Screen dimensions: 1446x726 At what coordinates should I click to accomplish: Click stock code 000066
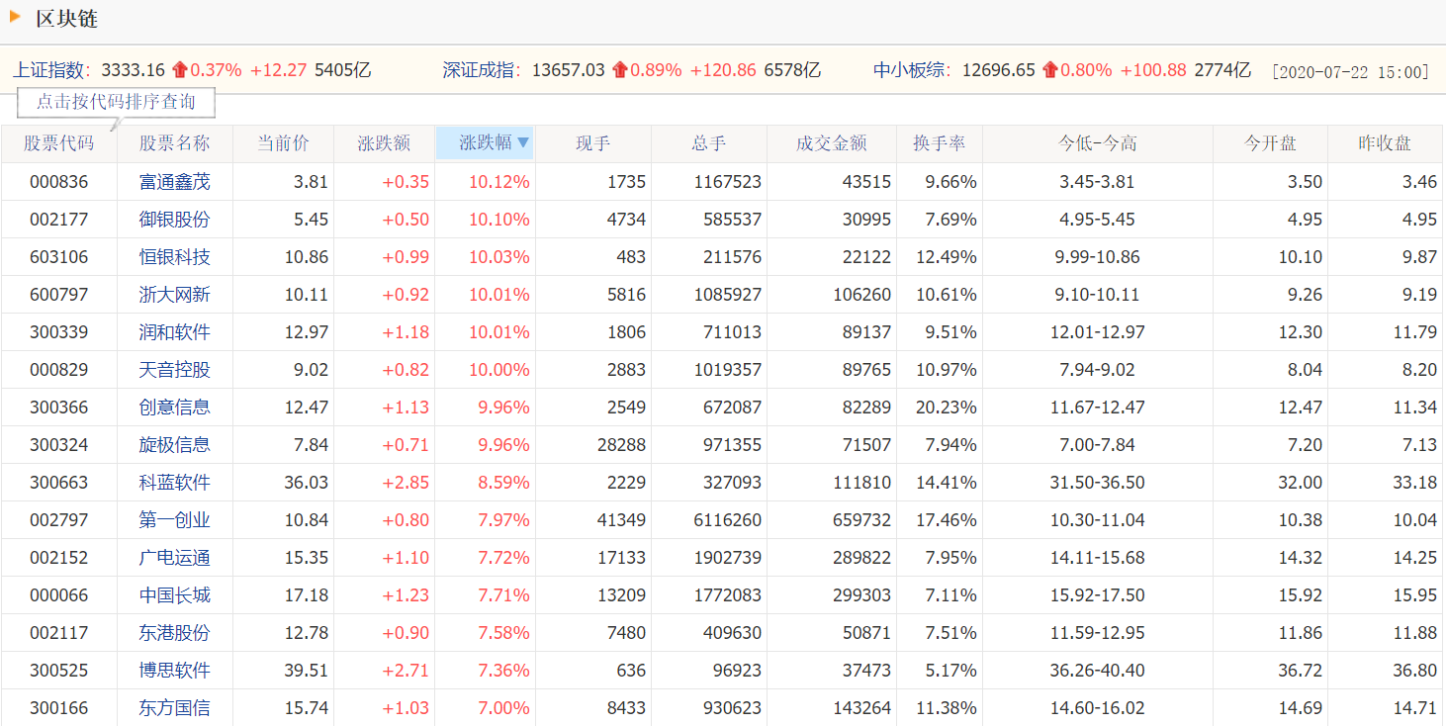[59, 595]
